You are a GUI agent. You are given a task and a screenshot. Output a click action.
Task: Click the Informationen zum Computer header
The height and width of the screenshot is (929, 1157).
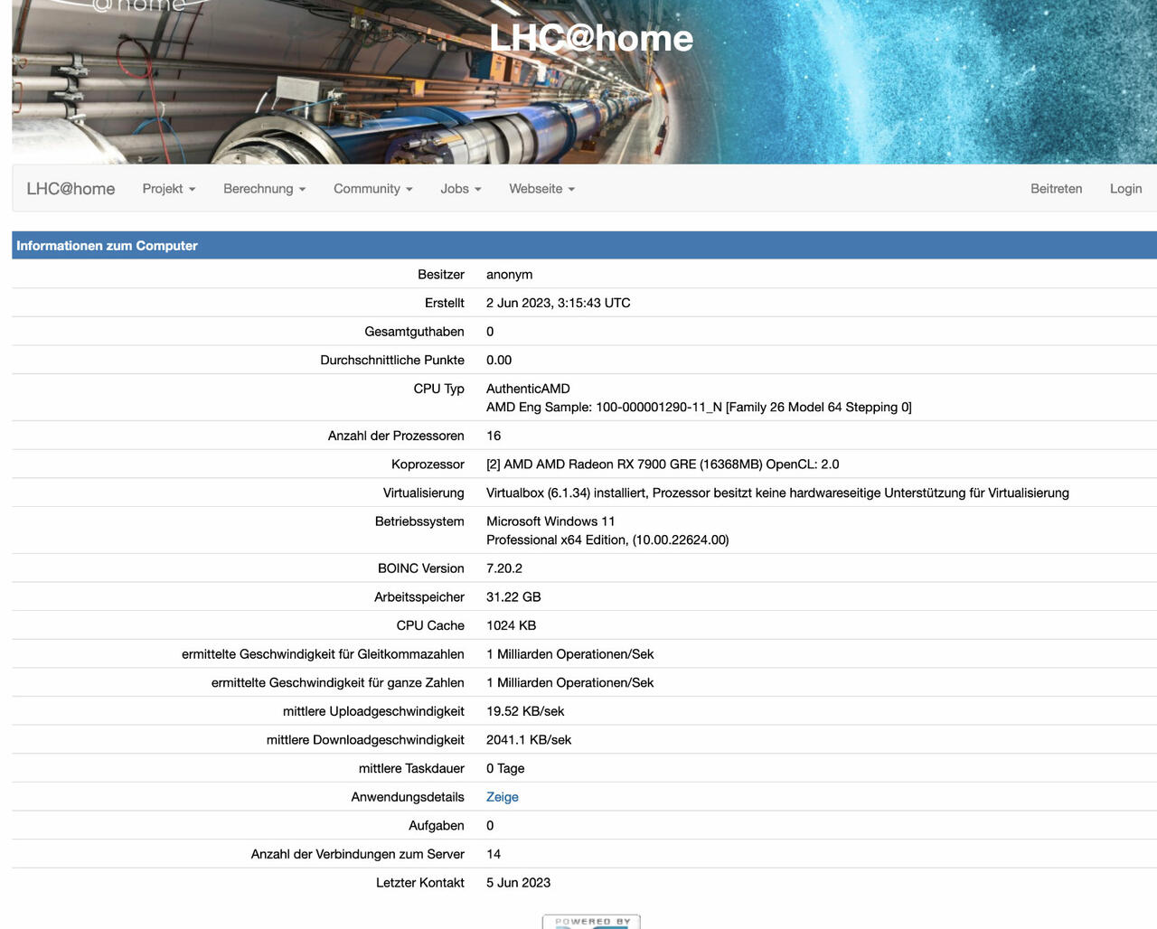pyautogui.click(x=107, y=246)
